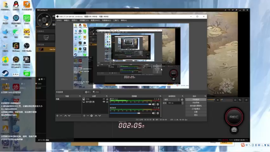Toggle lock of display capture source row
The width and height of the screenshot is (270, 152).
pos(107,102)
